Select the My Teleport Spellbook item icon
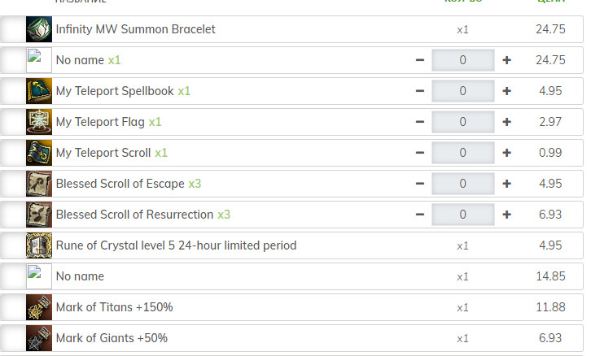 pyautogui.click(x=39, y=91)
